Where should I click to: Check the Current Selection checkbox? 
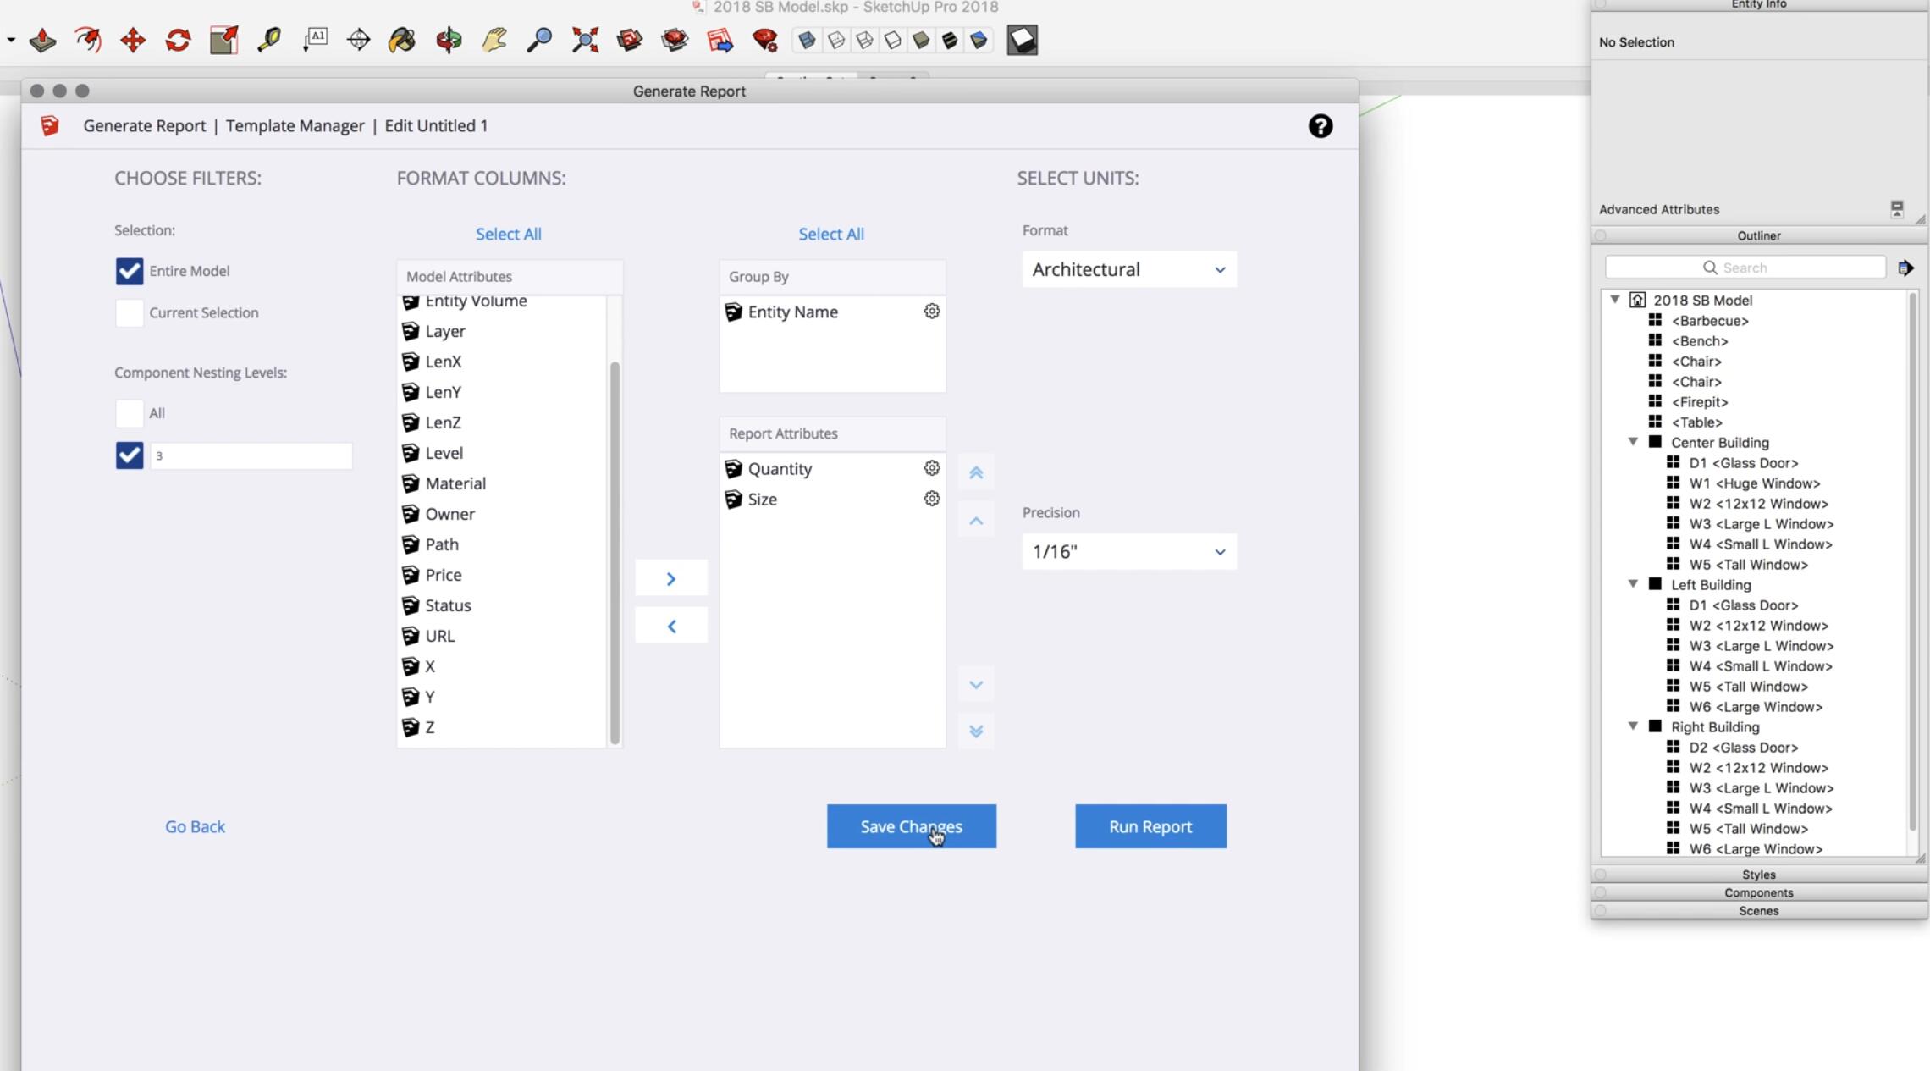tap(130, 312)
